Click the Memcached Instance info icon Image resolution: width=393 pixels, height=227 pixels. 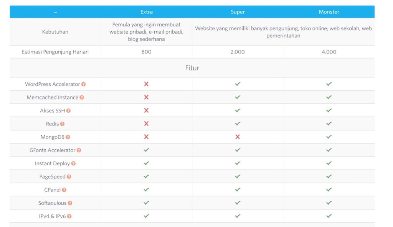pyautogui.click(x=81, y=97)
